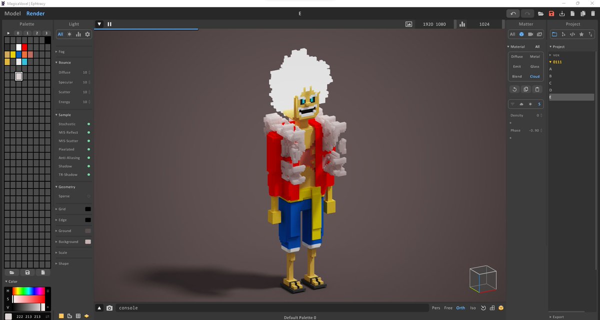Select the sun lighting tab in Light panel

69,34
